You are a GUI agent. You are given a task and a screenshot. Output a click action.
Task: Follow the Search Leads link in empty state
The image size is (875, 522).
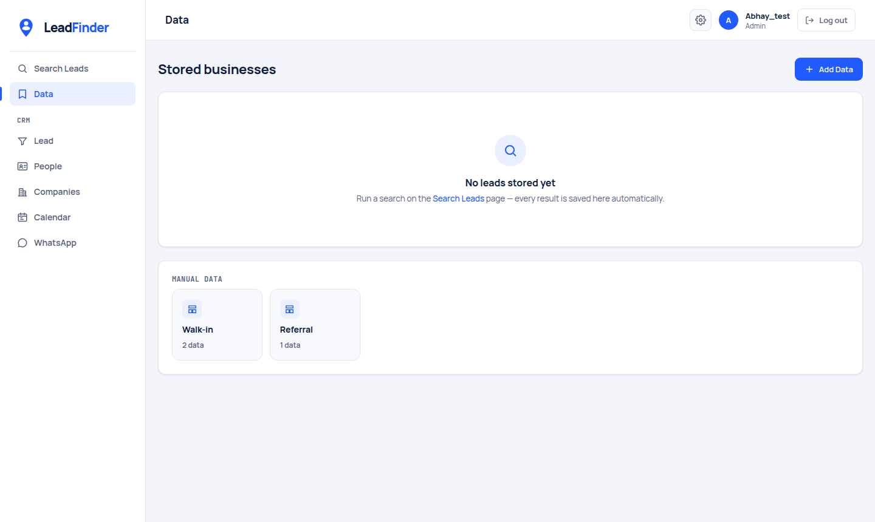coord(458,198)
